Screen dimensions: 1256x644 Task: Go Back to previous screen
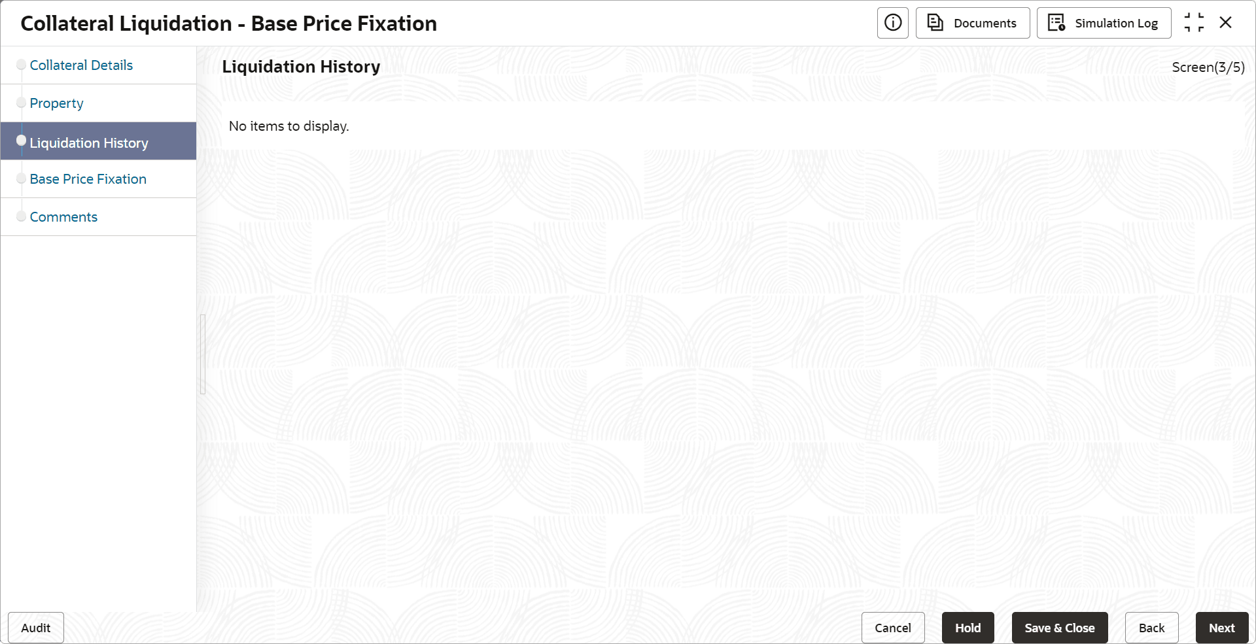click(1152, 628)
